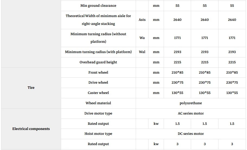Select the Hoist motor type label
This screenshot has height=150, width=247.
click(x=98, y=134)
